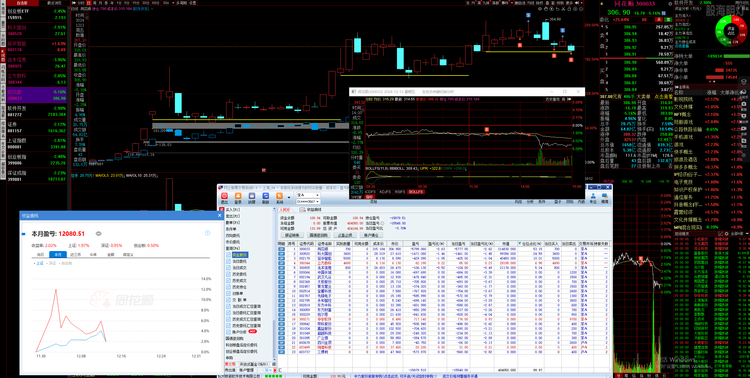The width and height of the screenshot is (750, 378).
Task: Click the lock icon above the K-line chart
Action: [569, 9]
